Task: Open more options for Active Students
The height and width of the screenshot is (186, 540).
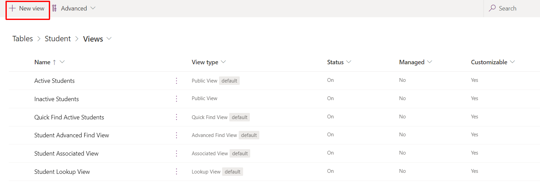Action: tap(176, 81)
